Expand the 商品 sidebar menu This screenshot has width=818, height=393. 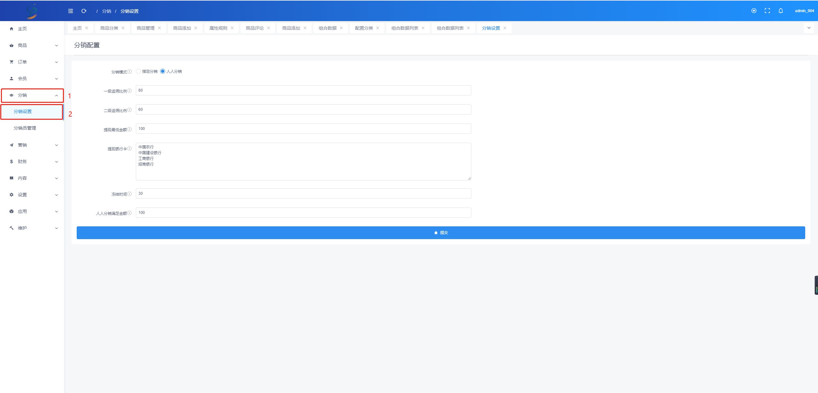32,45
